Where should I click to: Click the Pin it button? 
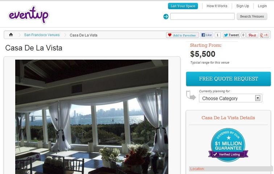pyautogui.click(x=252, y=35)
